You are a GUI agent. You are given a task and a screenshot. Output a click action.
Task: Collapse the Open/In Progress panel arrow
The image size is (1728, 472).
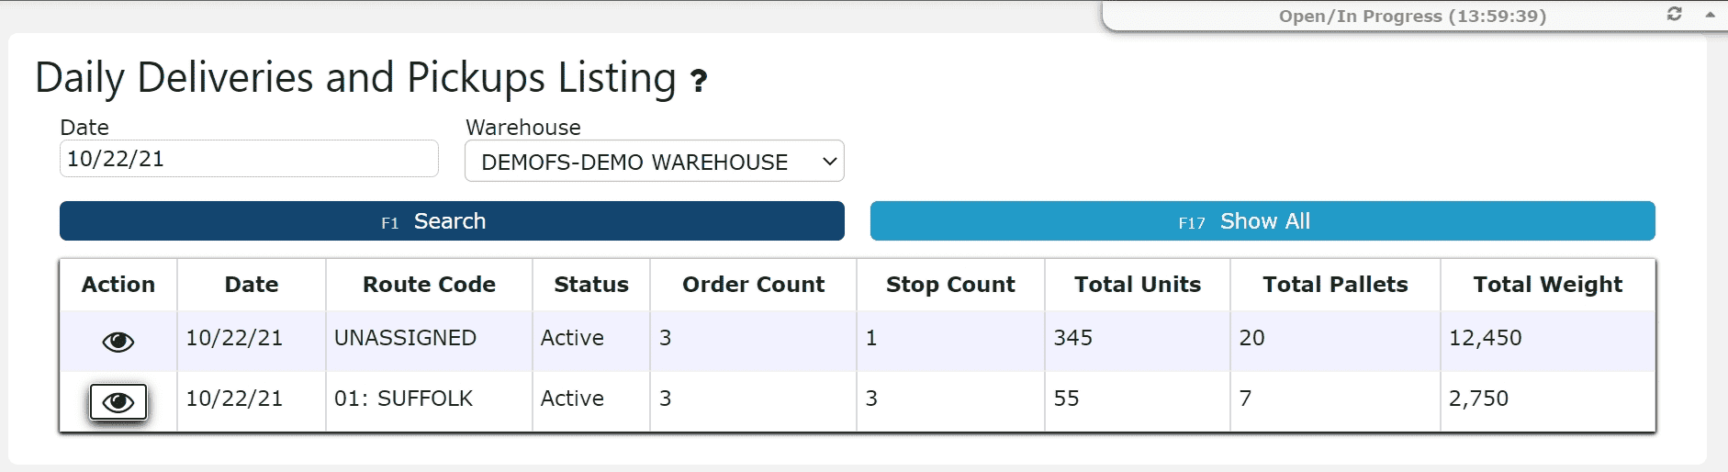tap(1710, 15)
